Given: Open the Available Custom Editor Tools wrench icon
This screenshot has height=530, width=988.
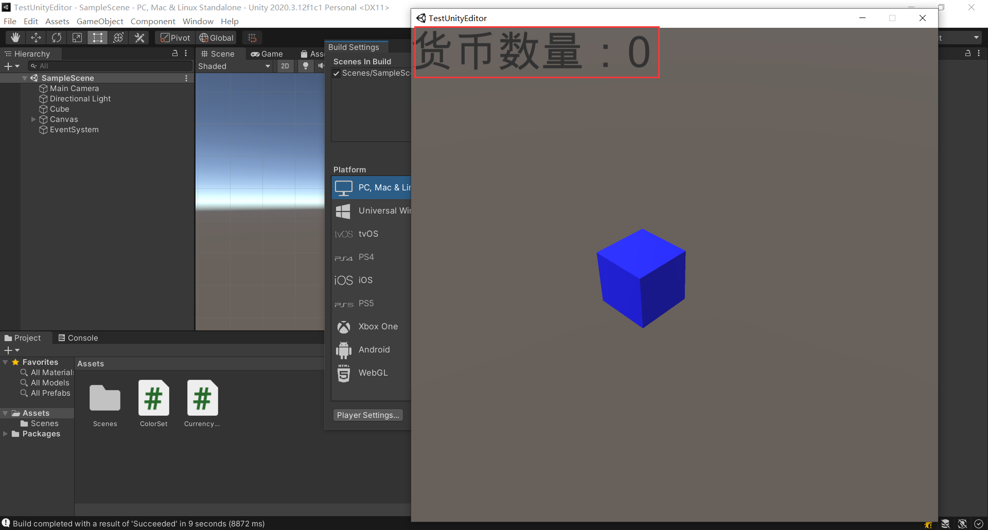Looking at the screenshot, I should 139,37.
